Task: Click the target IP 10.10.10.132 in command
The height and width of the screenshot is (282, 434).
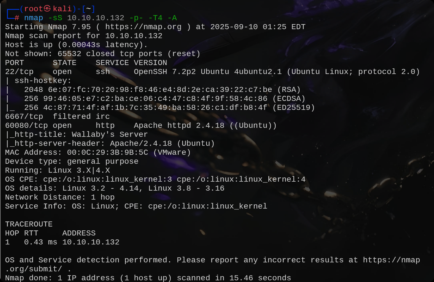Action: pos(96,18)
